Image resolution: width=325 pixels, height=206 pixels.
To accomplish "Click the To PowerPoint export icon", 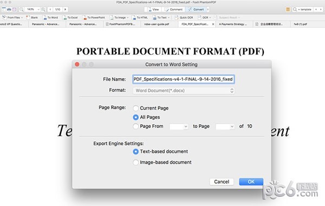I will (84, 18).
